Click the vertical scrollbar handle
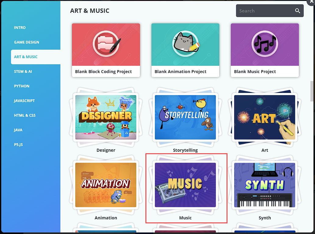Image resolution: width=315 pixels, height=234 pixels. 312,91
